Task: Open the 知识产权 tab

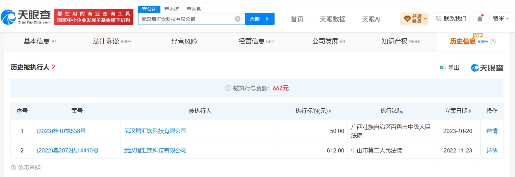Action: (401, 41)
